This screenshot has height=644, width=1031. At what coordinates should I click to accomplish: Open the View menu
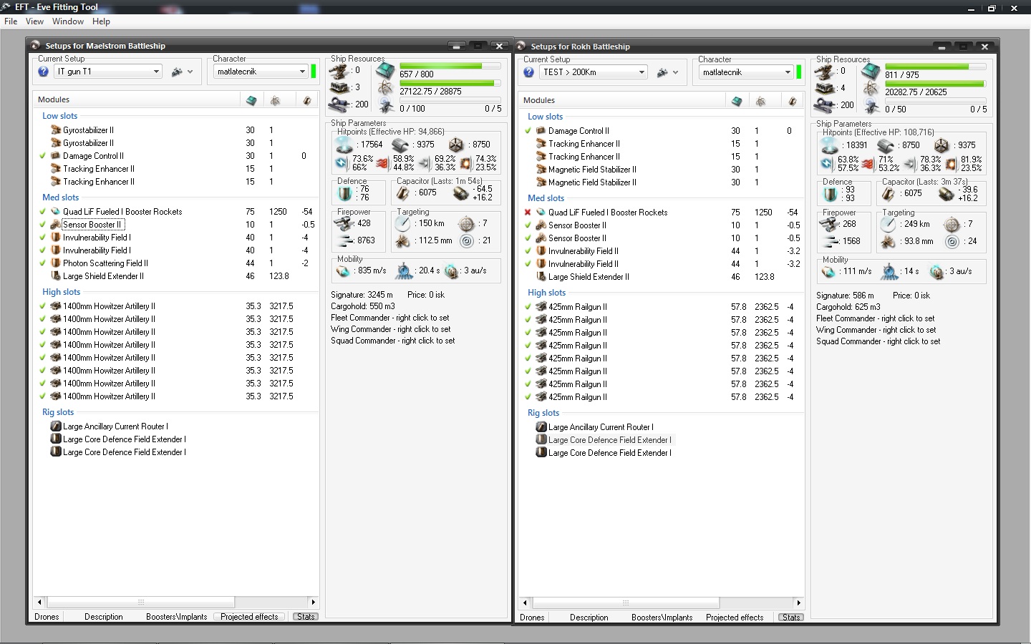tap(34, 21)
